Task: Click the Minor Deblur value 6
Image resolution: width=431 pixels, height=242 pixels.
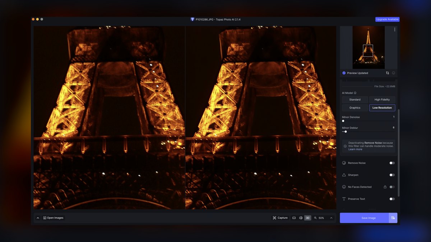Action: (394, 128)
